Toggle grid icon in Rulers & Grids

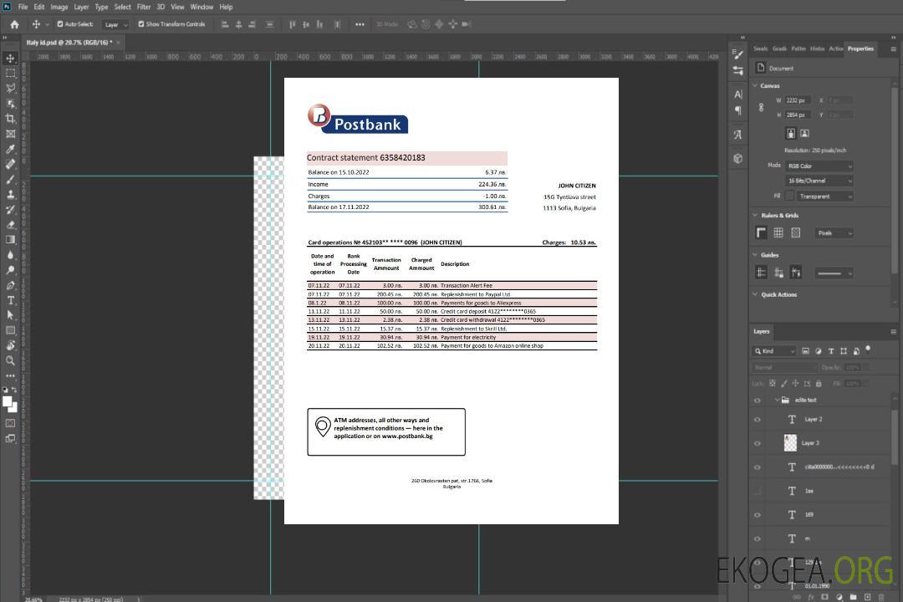tap(778, 232)
